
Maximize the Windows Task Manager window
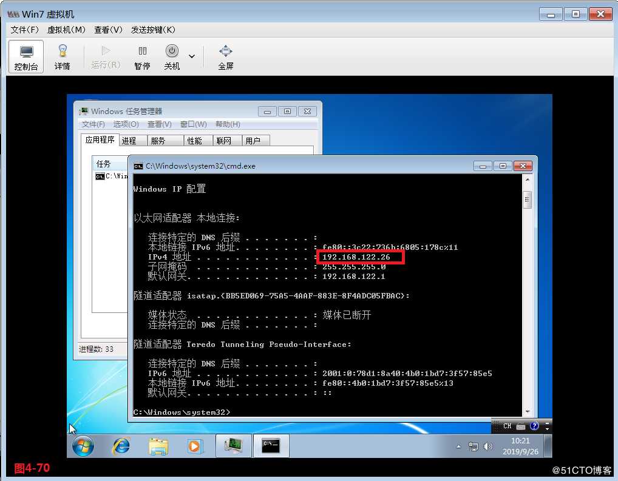(x=287, y=112)
